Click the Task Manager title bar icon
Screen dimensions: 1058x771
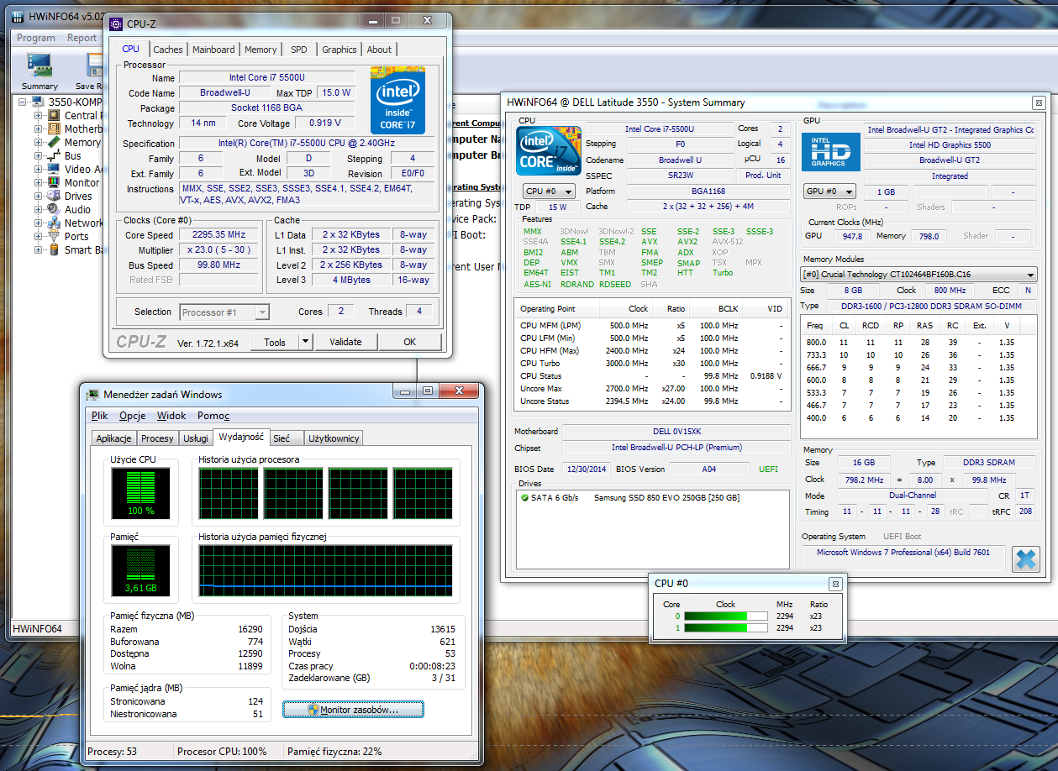point(92,394)
